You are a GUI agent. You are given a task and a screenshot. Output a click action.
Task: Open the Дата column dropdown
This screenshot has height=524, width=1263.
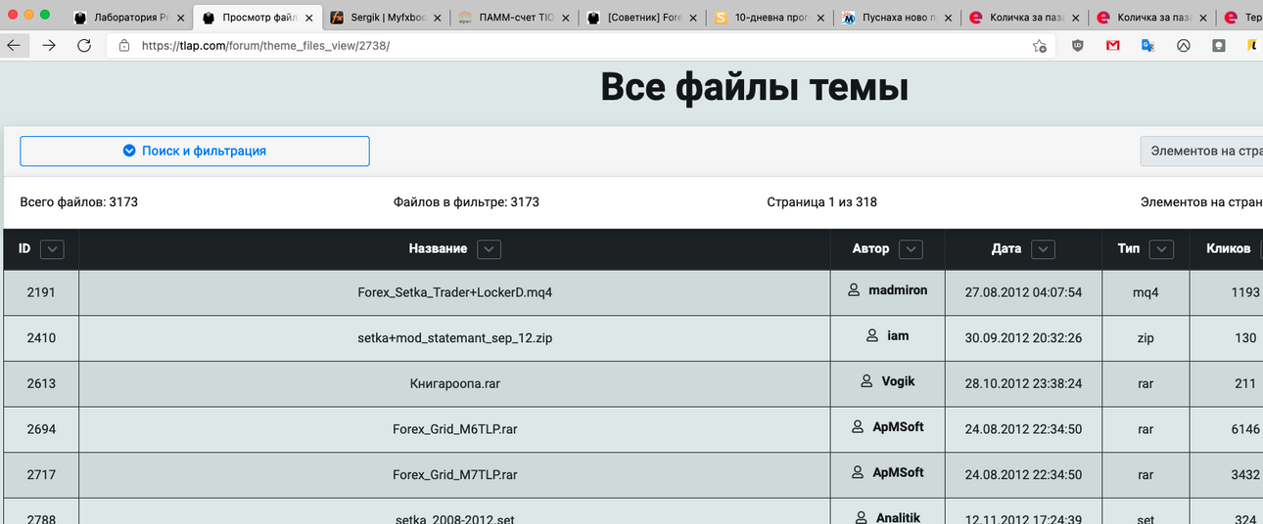pyautogui.click(x=1044, y=249)
